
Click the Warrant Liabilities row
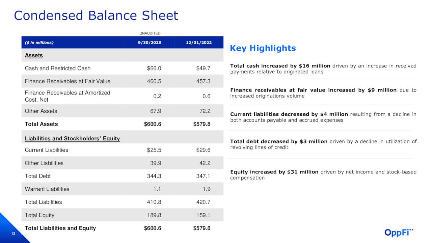click(x=47, y=189)
